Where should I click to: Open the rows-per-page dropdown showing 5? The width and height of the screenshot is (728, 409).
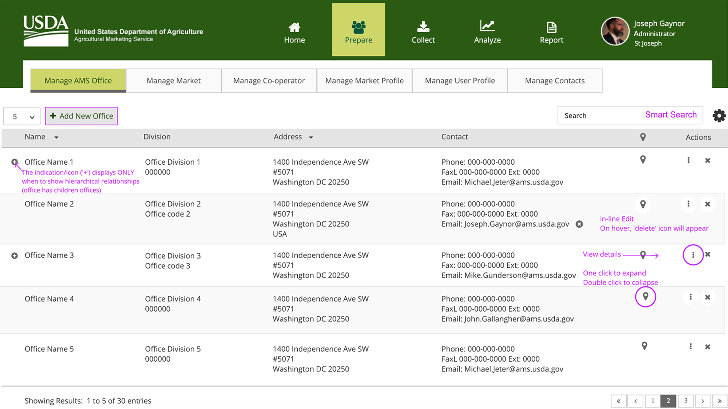(x=22, y=116)
